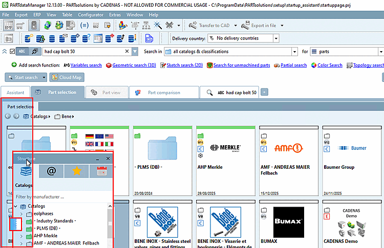This screenshot has width=384, height=248.
Task: Navigate forward with the right arrow button
Action: [x=16, y=116]
